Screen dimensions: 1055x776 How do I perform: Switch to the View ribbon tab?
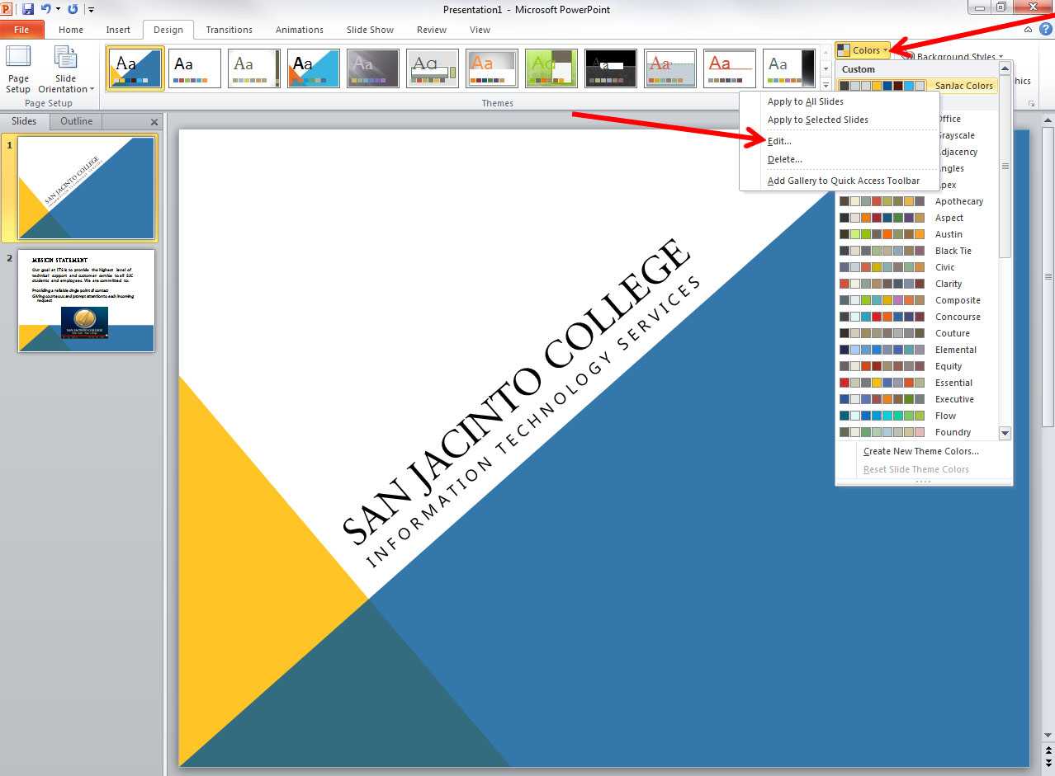click(x=480, y=30)
